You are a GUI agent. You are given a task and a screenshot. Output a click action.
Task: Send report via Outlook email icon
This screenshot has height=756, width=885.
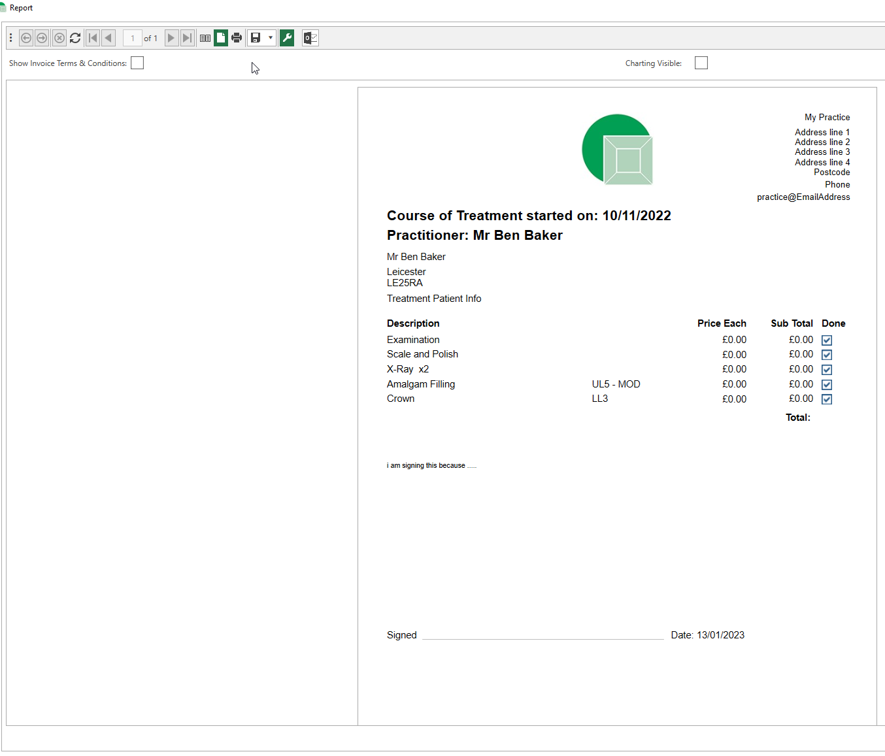pos(310,38)
